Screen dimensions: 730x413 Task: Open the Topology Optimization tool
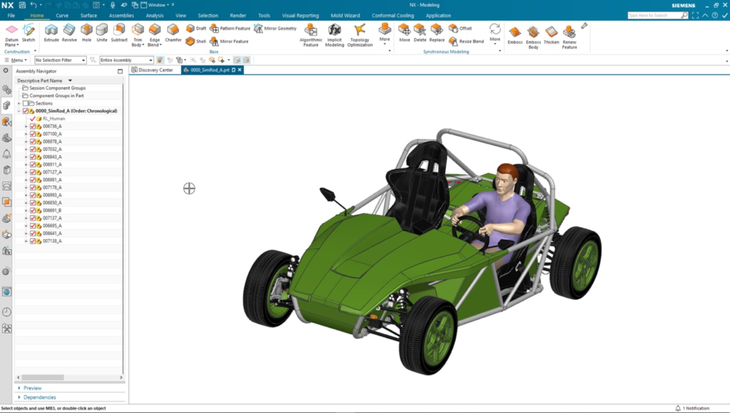click(x=360, y=33)
